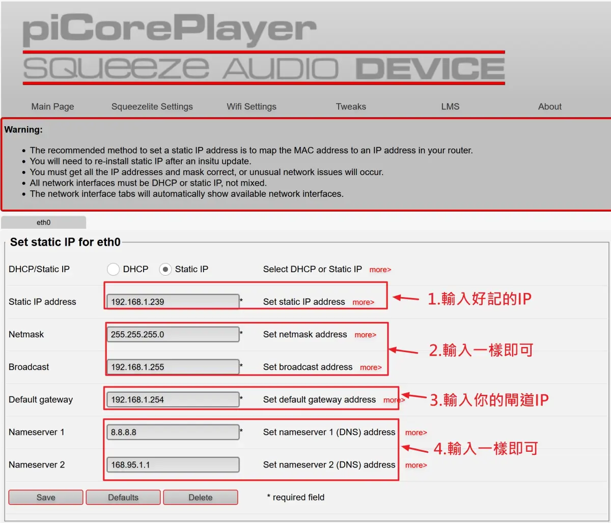Screen dimensions: 611x523
Task: Expand more> for Set netmask address
Action: pyautogui.click(x=366, y=335)
